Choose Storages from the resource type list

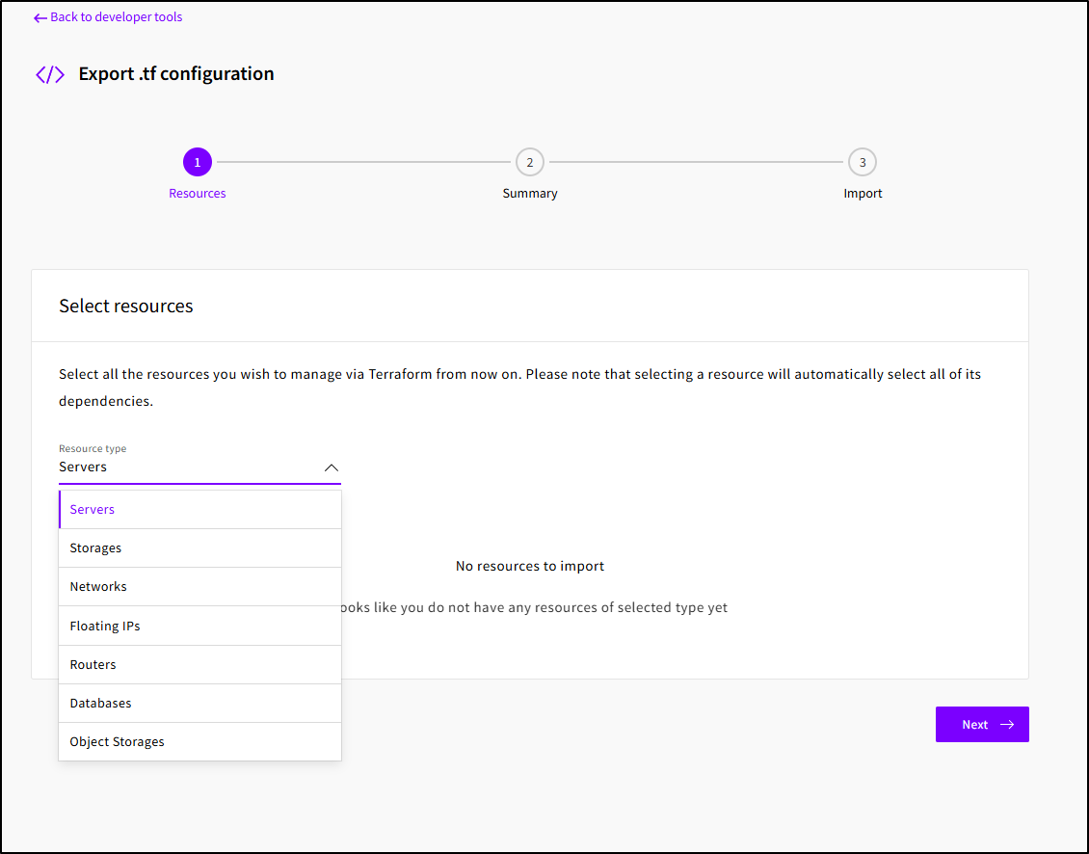[x=95, y=548]
